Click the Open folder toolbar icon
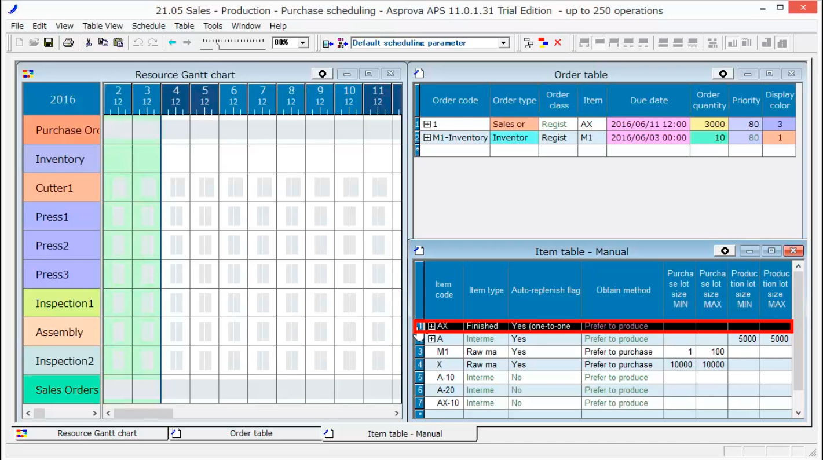 coord(34,43)
